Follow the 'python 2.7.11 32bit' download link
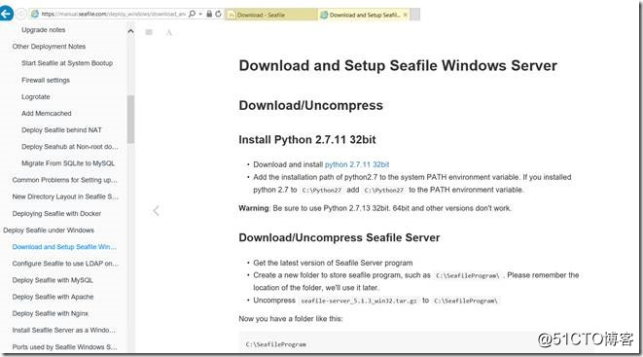The image size is (643, 357). (357, 164)
